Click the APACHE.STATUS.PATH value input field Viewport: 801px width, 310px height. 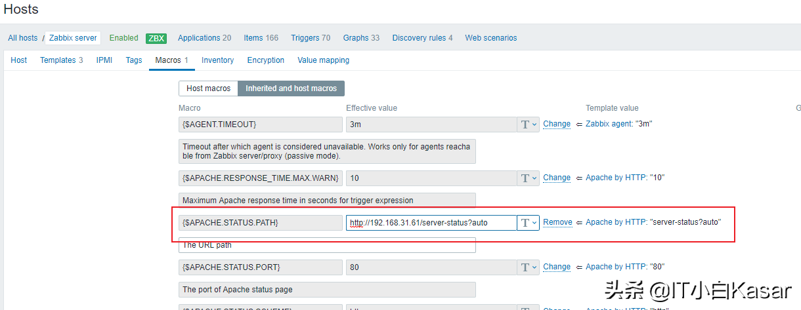[431, 223]
